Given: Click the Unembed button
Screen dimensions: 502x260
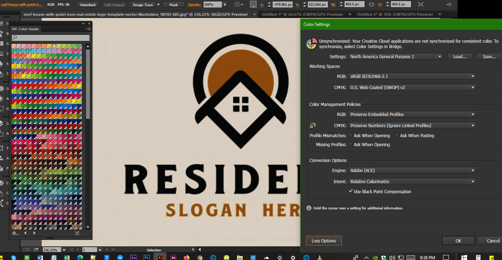Looking at the screenshot, I should [88, 5].
